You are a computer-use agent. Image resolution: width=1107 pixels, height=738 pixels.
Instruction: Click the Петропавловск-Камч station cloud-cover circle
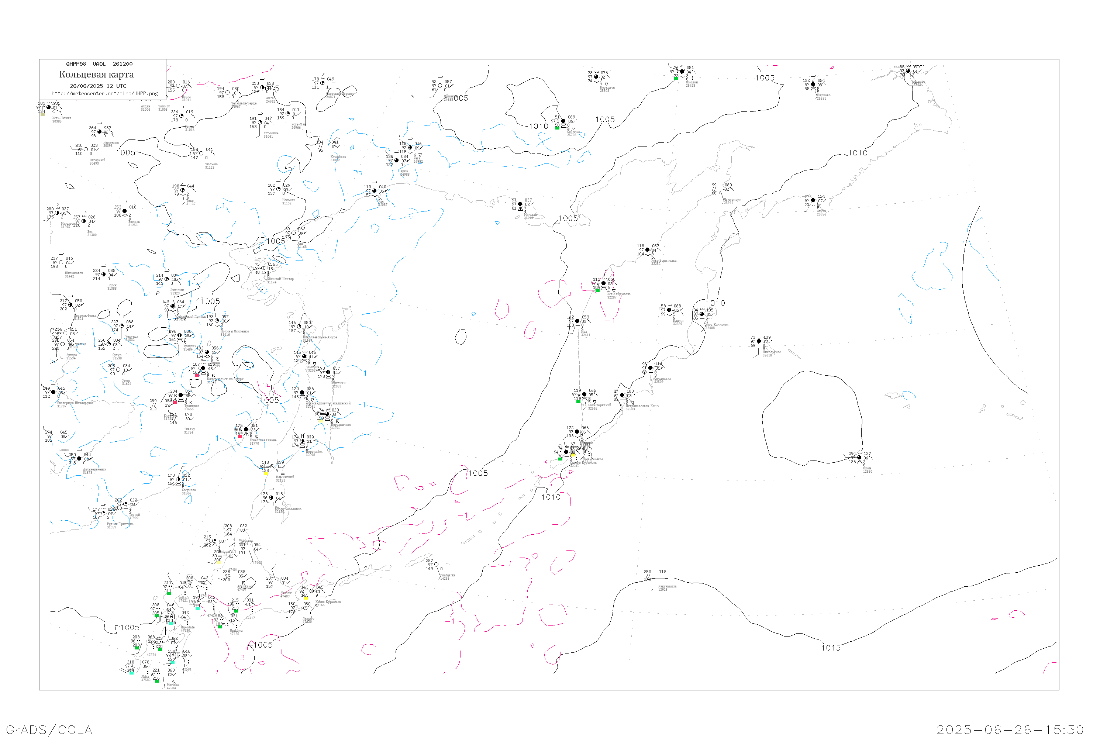[622, 395]
